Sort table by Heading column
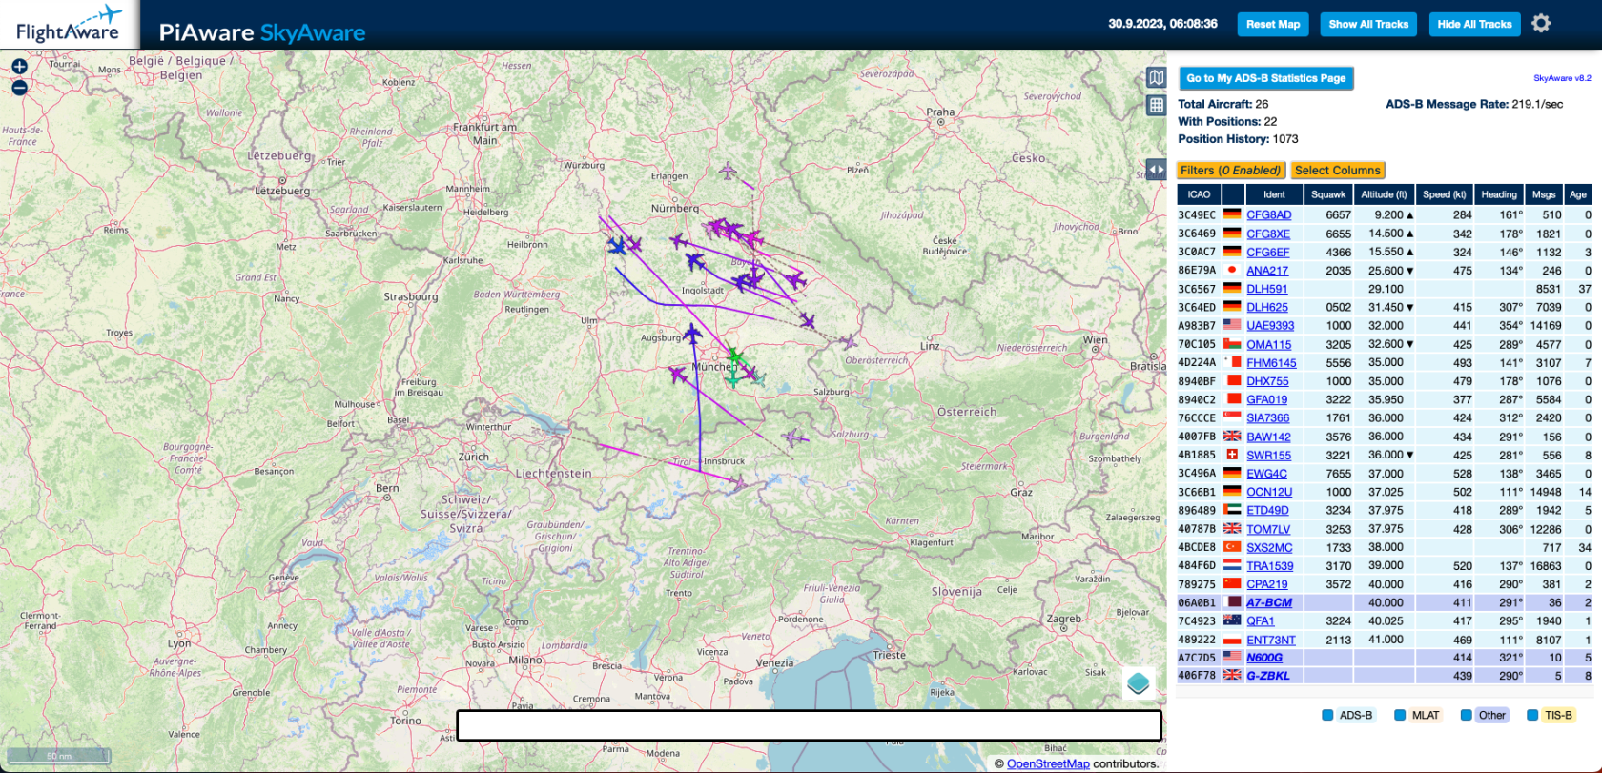 pyautogui.click(x=1499, y=194)
